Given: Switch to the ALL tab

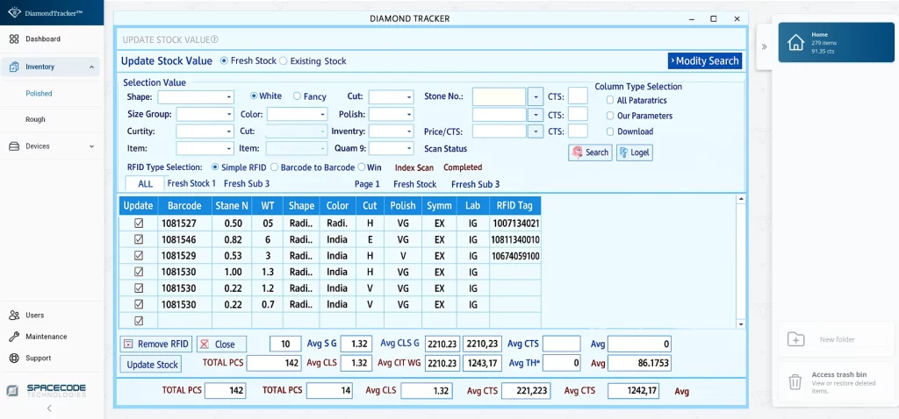Looking at the screenshot, I should pyautogui.click(x=145, y=184).
